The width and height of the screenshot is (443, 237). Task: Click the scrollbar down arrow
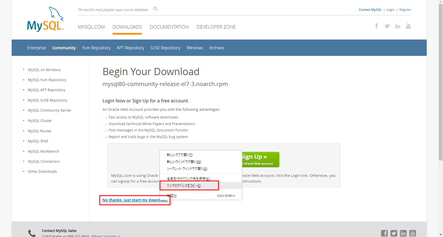441,235
